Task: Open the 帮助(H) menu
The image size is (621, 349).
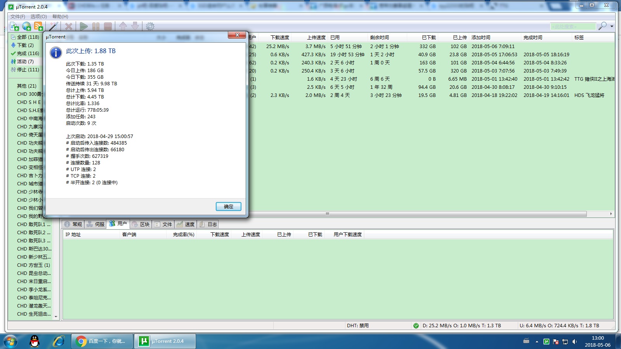Action: pos(60,16)
